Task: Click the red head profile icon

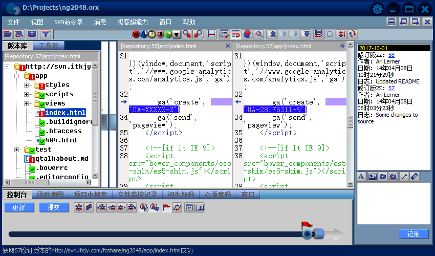Action: click(x=247, y=34)
